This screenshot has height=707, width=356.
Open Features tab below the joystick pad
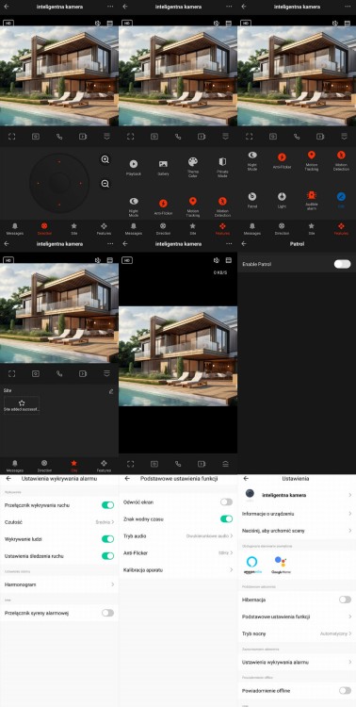click(104, 229)
